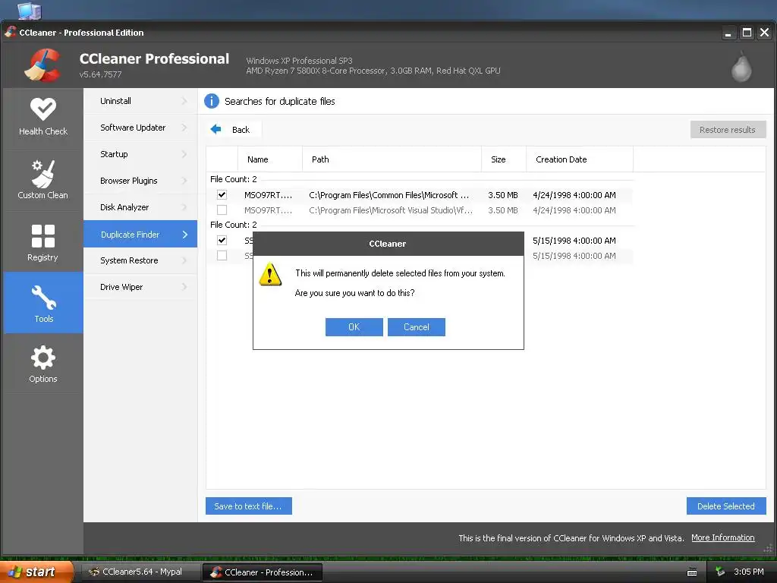Expand the Disk Analyzer chevron
This screenshot has width=777, height=583.
click(x=184, y=207)
